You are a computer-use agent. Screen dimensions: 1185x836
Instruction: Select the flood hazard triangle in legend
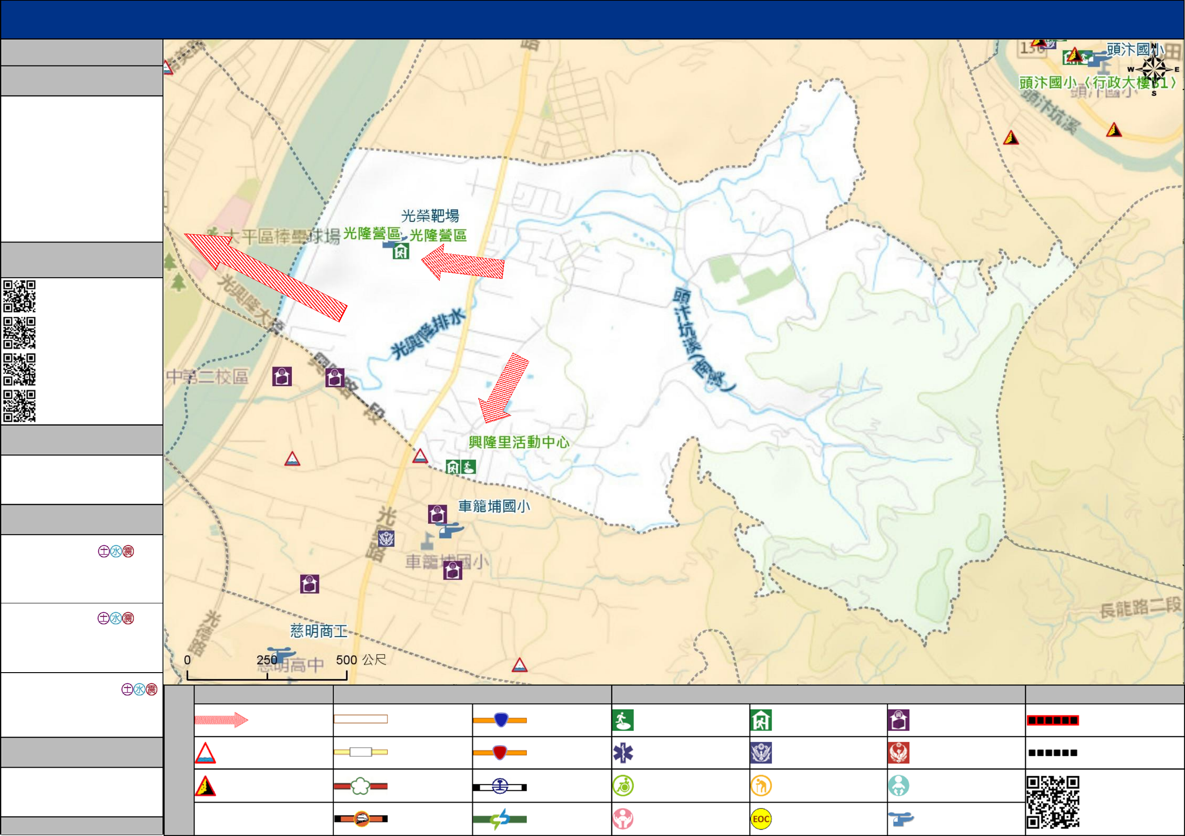pyautogui.click(x=206, y=753)
